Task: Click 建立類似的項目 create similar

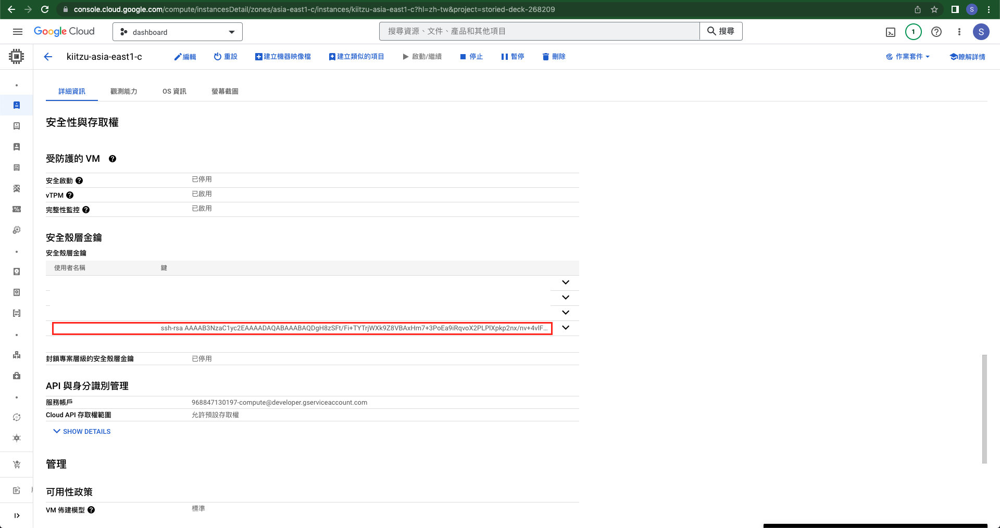Action: click(356, 57)
